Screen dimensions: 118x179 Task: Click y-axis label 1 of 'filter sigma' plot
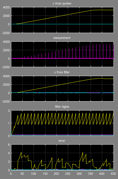[x=9, y=123]
